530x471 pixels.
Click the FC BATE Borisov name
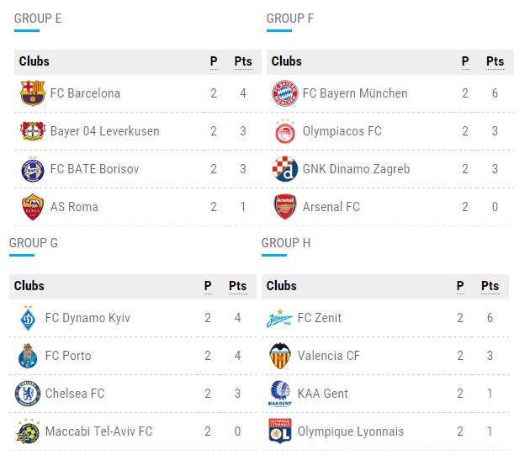(x=94, y=169)
